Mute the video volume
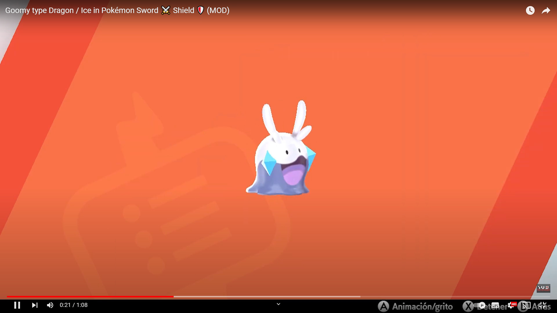The image size is (557, 313). click(x=50, y=305)
